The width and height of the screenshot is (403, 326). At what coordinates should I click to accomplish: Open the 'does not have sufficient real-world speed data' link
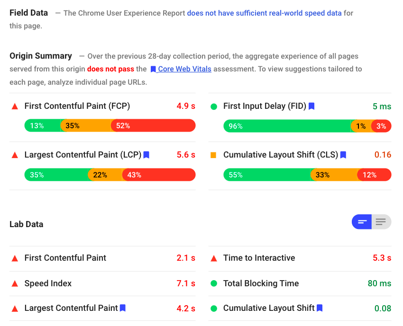(264, 13)
